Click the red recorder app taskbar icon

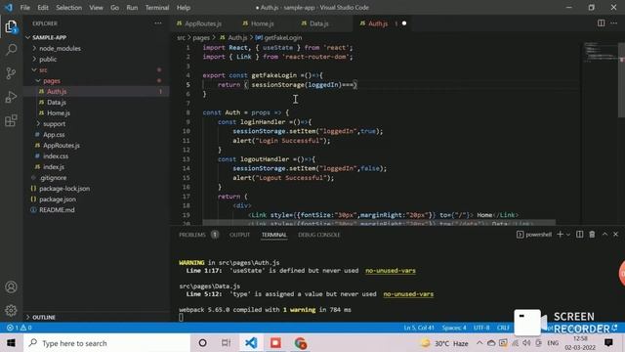click(x=275, y=343)
